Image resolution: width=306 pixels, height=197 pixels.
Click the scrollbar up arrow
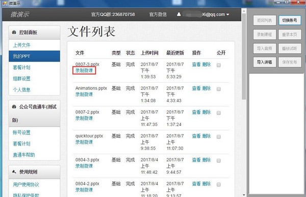(x=244, y=11)
